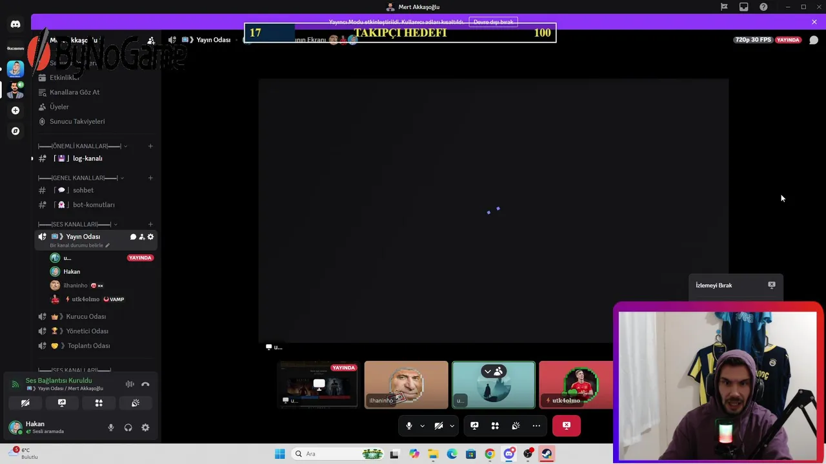The height and width of the screenshot is (464, 826).
Task: Open the discover servers compass
Action: (15, 131)
